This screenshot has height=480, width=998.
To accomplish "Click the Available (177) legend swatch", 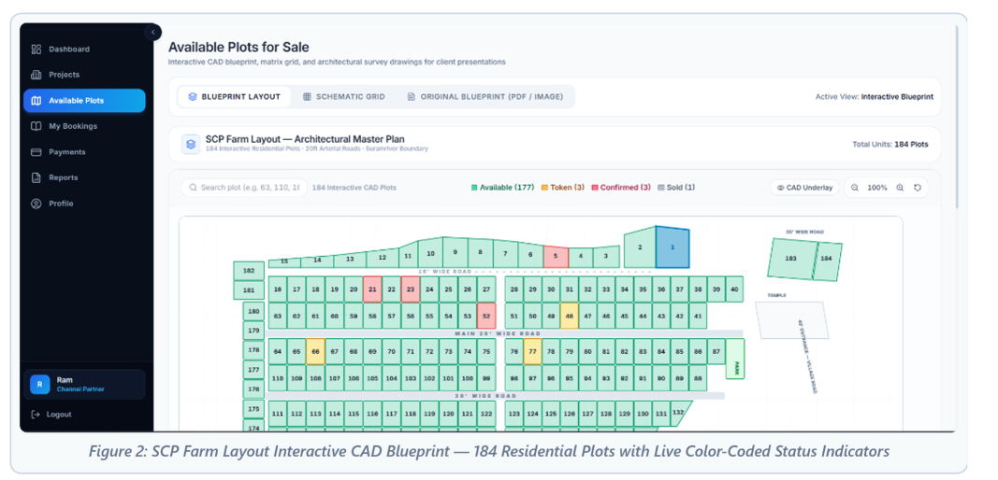I will 474,188.
